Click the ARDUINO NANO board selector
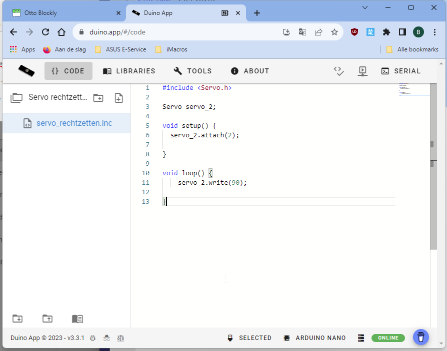 click(x=314, y=338)
